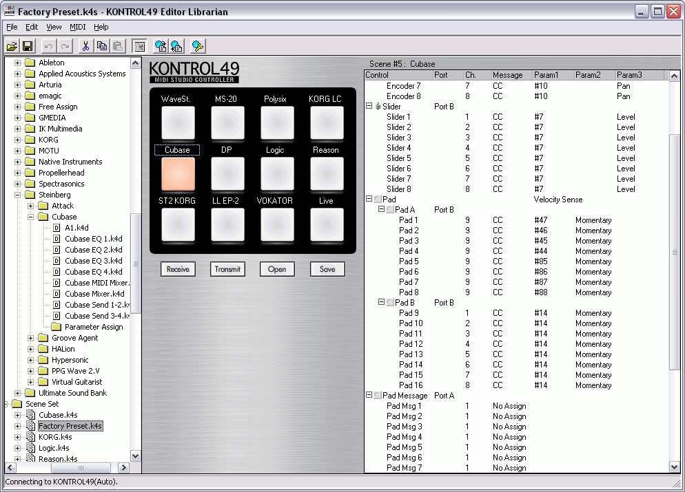The width and height of the screenshot is (685, 492).
Task: Click the Receive button
Action: point(178,269)
